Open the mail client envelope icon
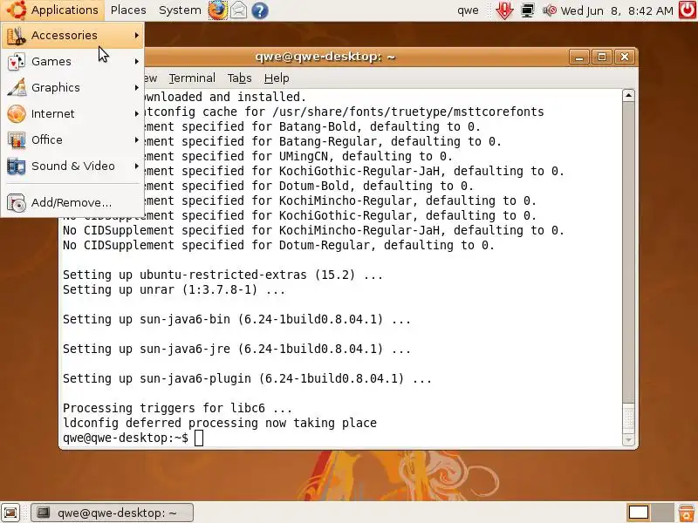Image resolution: width=698 pixels, height=523 pixels. click(238, 10)
